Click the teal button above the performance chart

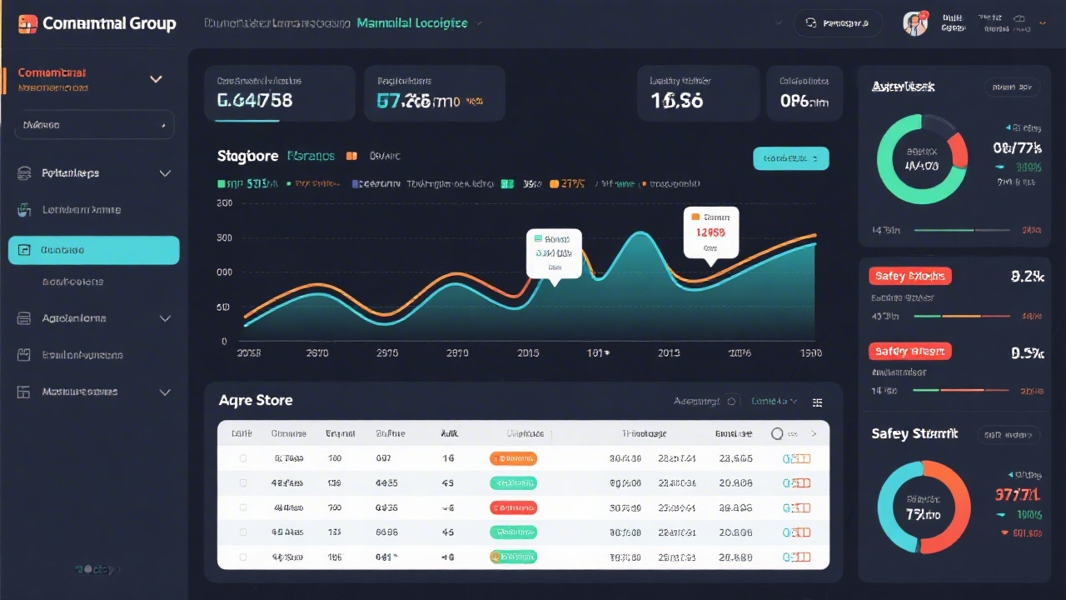[x=790, y=157]
